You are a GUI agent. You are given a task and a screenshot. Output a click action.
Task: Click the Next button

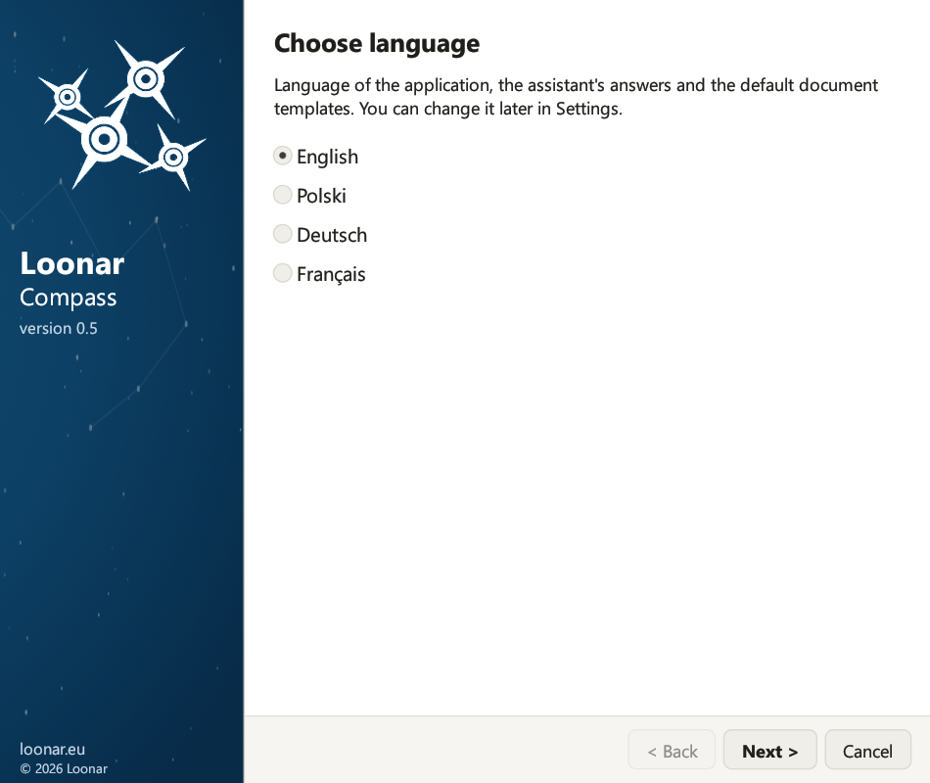[x=769, y=751]
